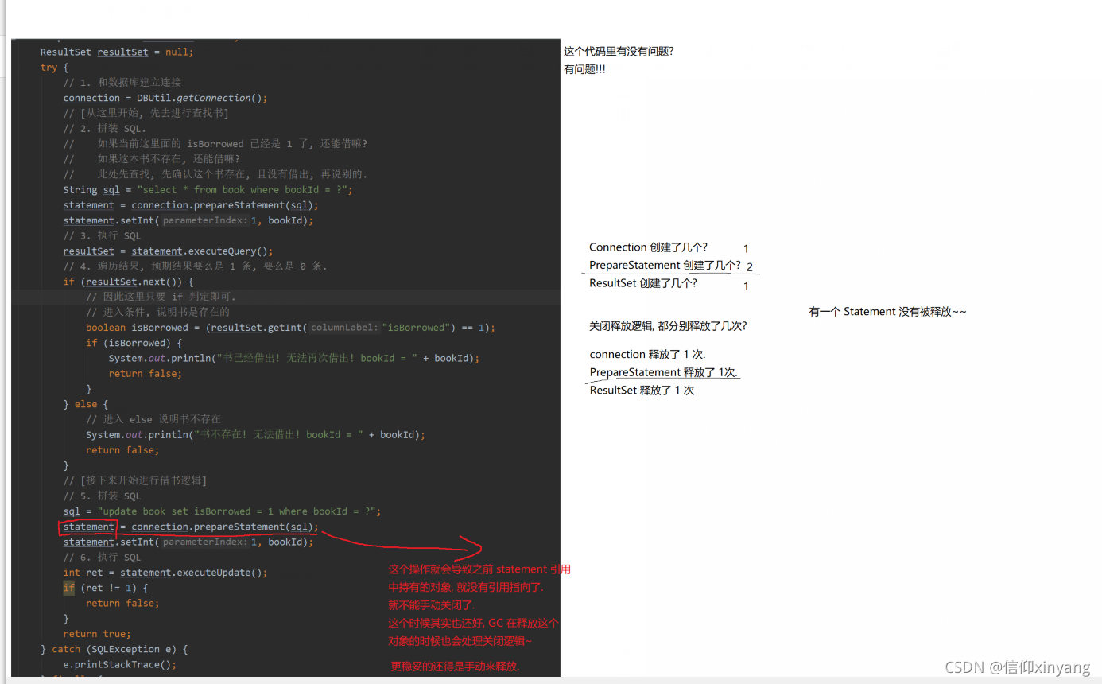Viewport: 1102px width, 684px height.
Task: Click note "有一个 Statement 没有被释放~~"
Action: coord(887,312)
